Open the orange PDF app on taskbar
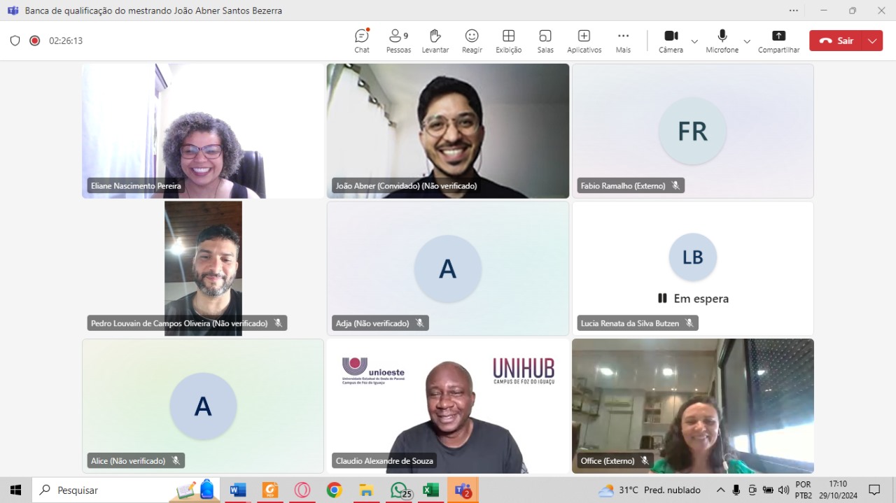Viewport: 896px width, 503px height. click(x=270, y=490)
